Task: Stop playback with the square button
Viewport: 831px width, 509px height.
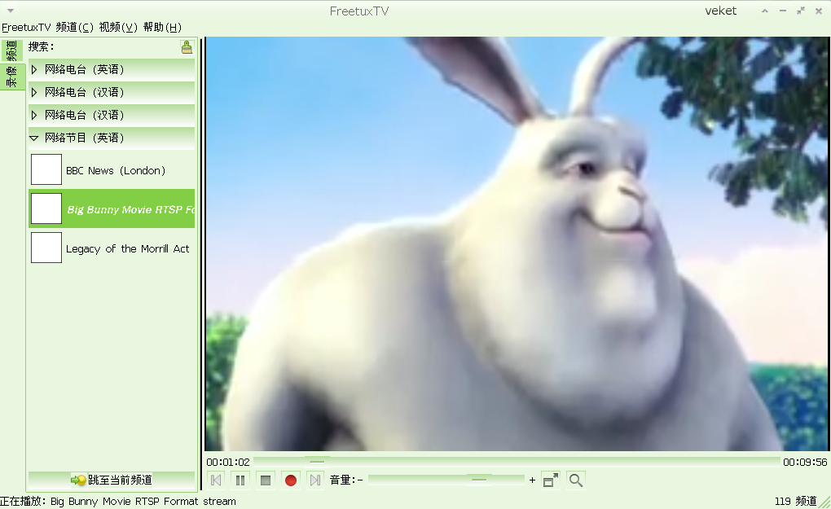Action: (x=266, y=480)
